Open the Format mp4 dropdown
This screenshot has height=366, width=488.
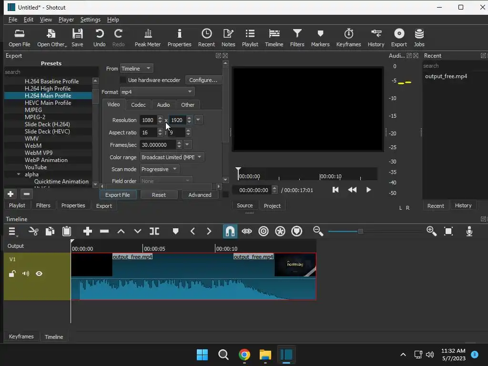(157, 92)
